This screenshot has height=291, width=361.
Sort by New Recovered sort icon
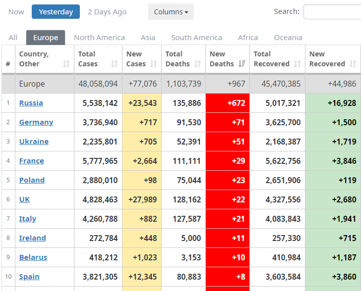coord(353,64)
